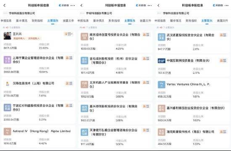
Task: Tap the orange badge on the 北京机器人产业发展 card
Action: 146,82
